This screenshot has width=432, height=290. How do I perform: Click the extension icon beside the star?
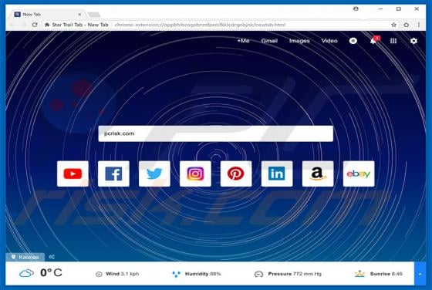[406, 25]
